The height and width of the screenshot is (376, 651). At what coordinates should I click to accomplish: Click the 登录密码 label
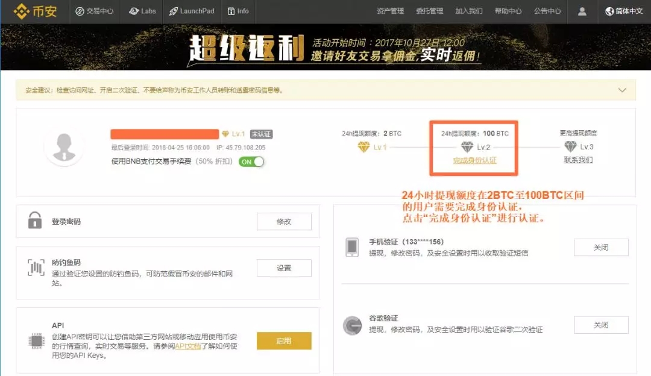[x=66, y=222]
